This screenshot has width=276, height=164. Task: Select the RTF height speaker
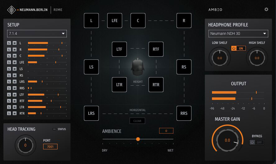click(156, 49)
